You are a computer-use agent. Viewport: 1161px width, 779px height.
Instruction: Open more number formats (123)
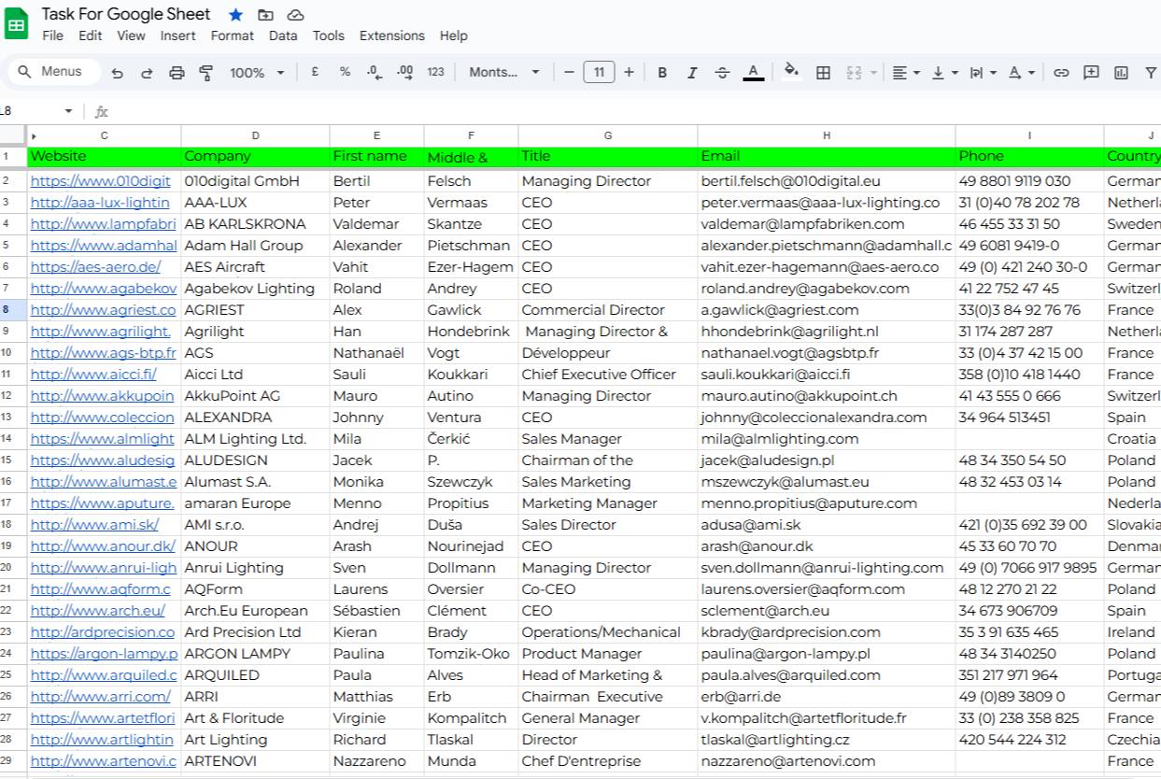435,72
